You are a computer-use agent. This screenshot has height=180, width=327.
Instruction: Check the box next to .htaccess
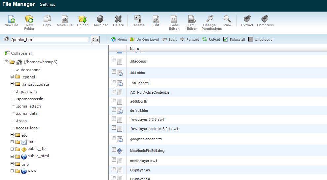coord(114,60)
